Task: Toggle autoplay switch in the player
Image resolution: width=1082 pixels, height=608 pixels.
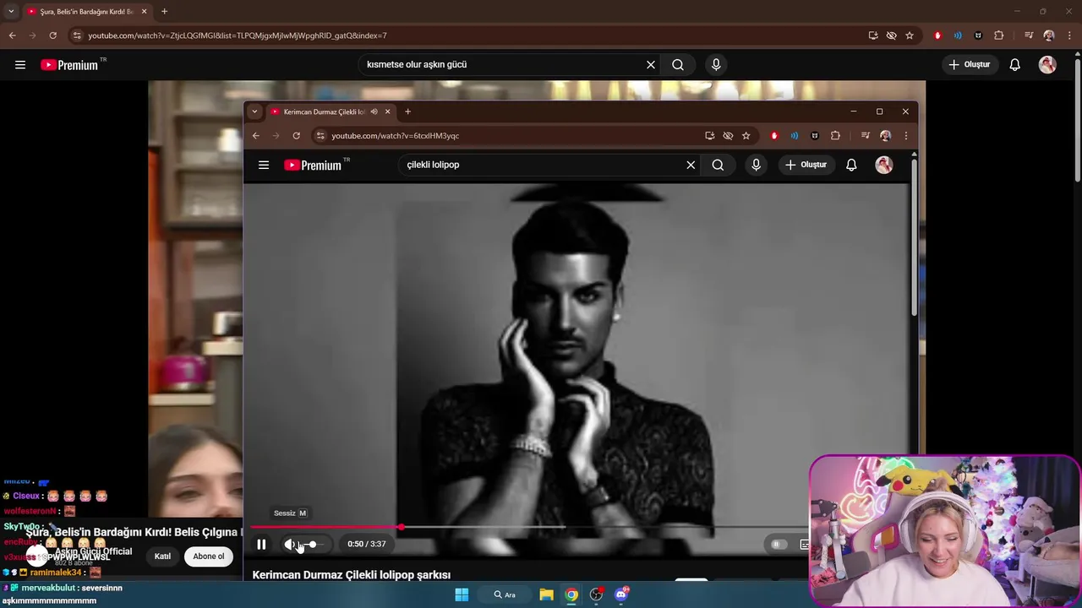Action: (x=778, y=545)
